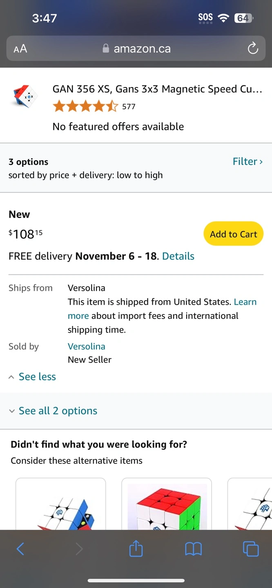Open the Filter options

pyautogui.click(x=247, y=161)
